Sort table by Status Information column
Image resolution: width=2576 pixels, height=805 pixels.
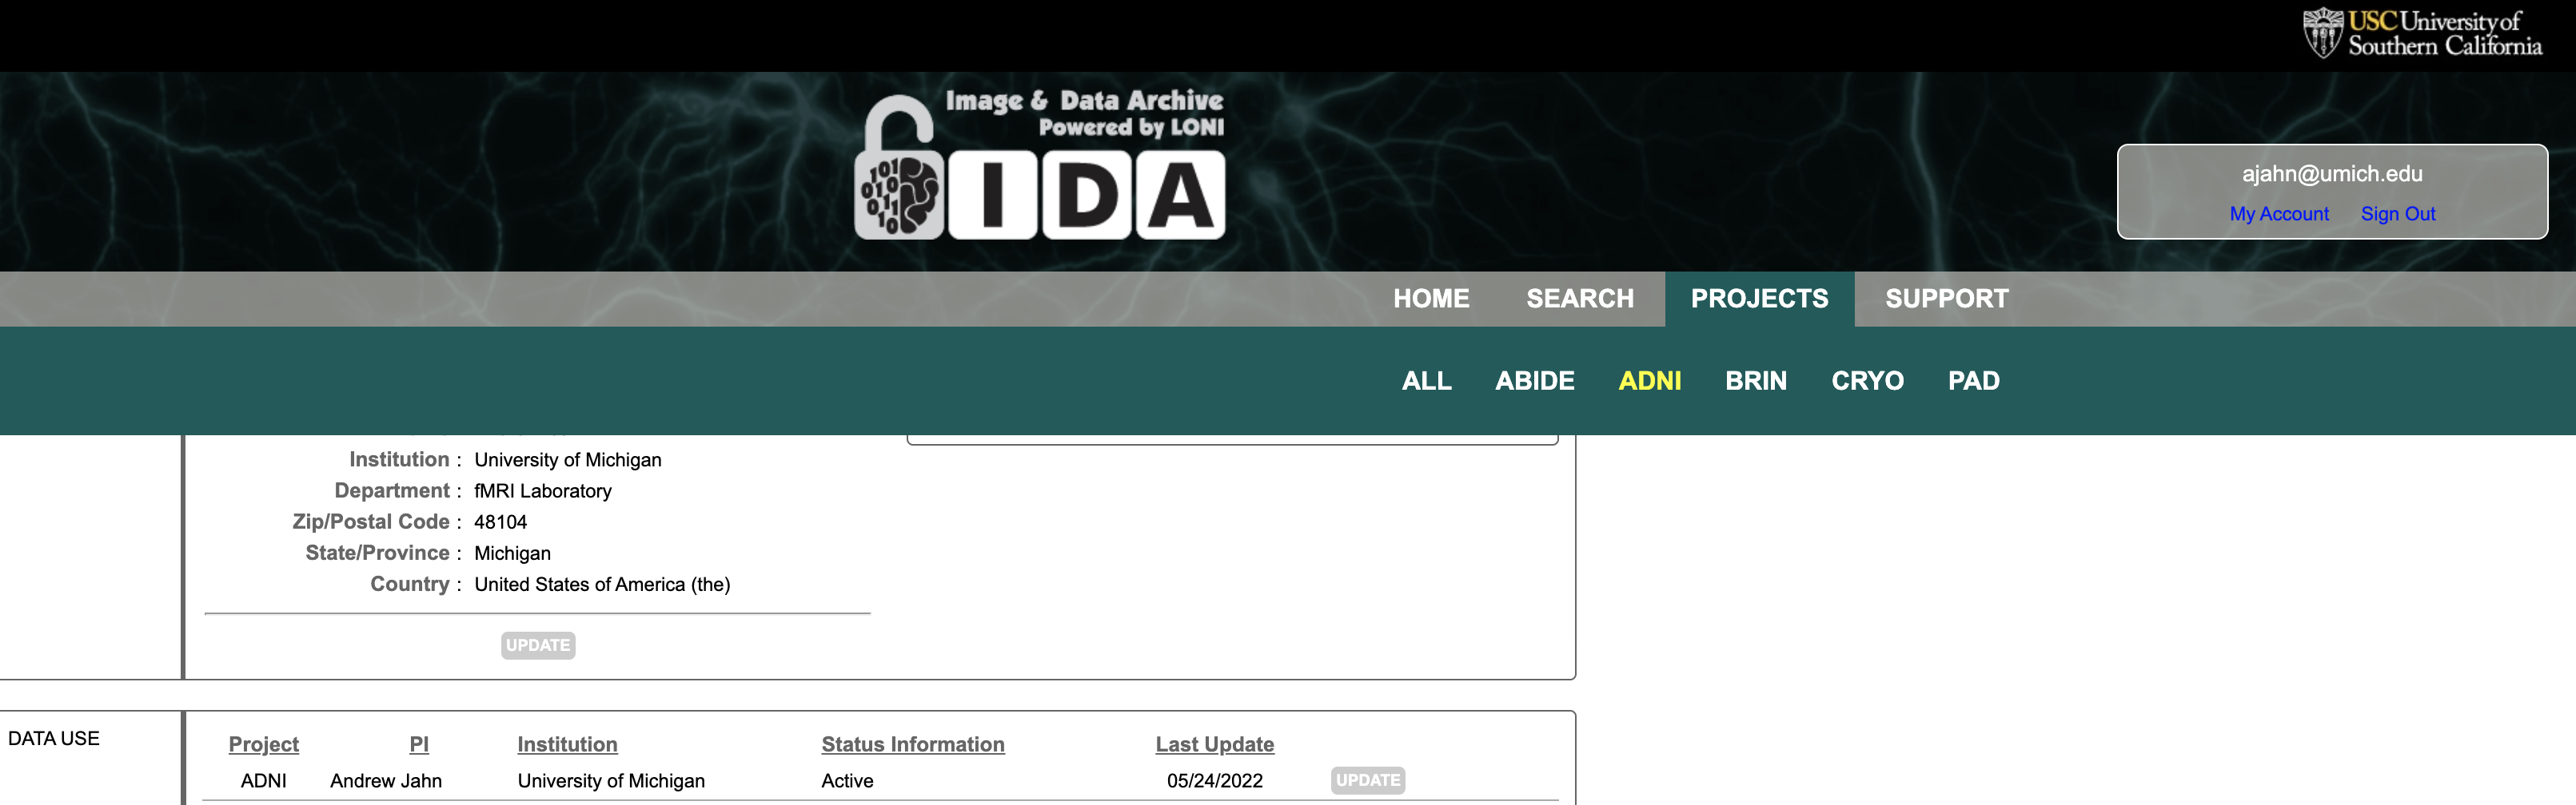913,744
